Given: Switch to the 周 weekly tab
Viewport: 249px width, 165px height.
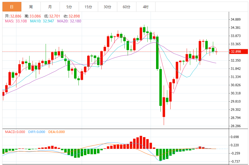Looking at the screenshot, I should tap(31, 7).
